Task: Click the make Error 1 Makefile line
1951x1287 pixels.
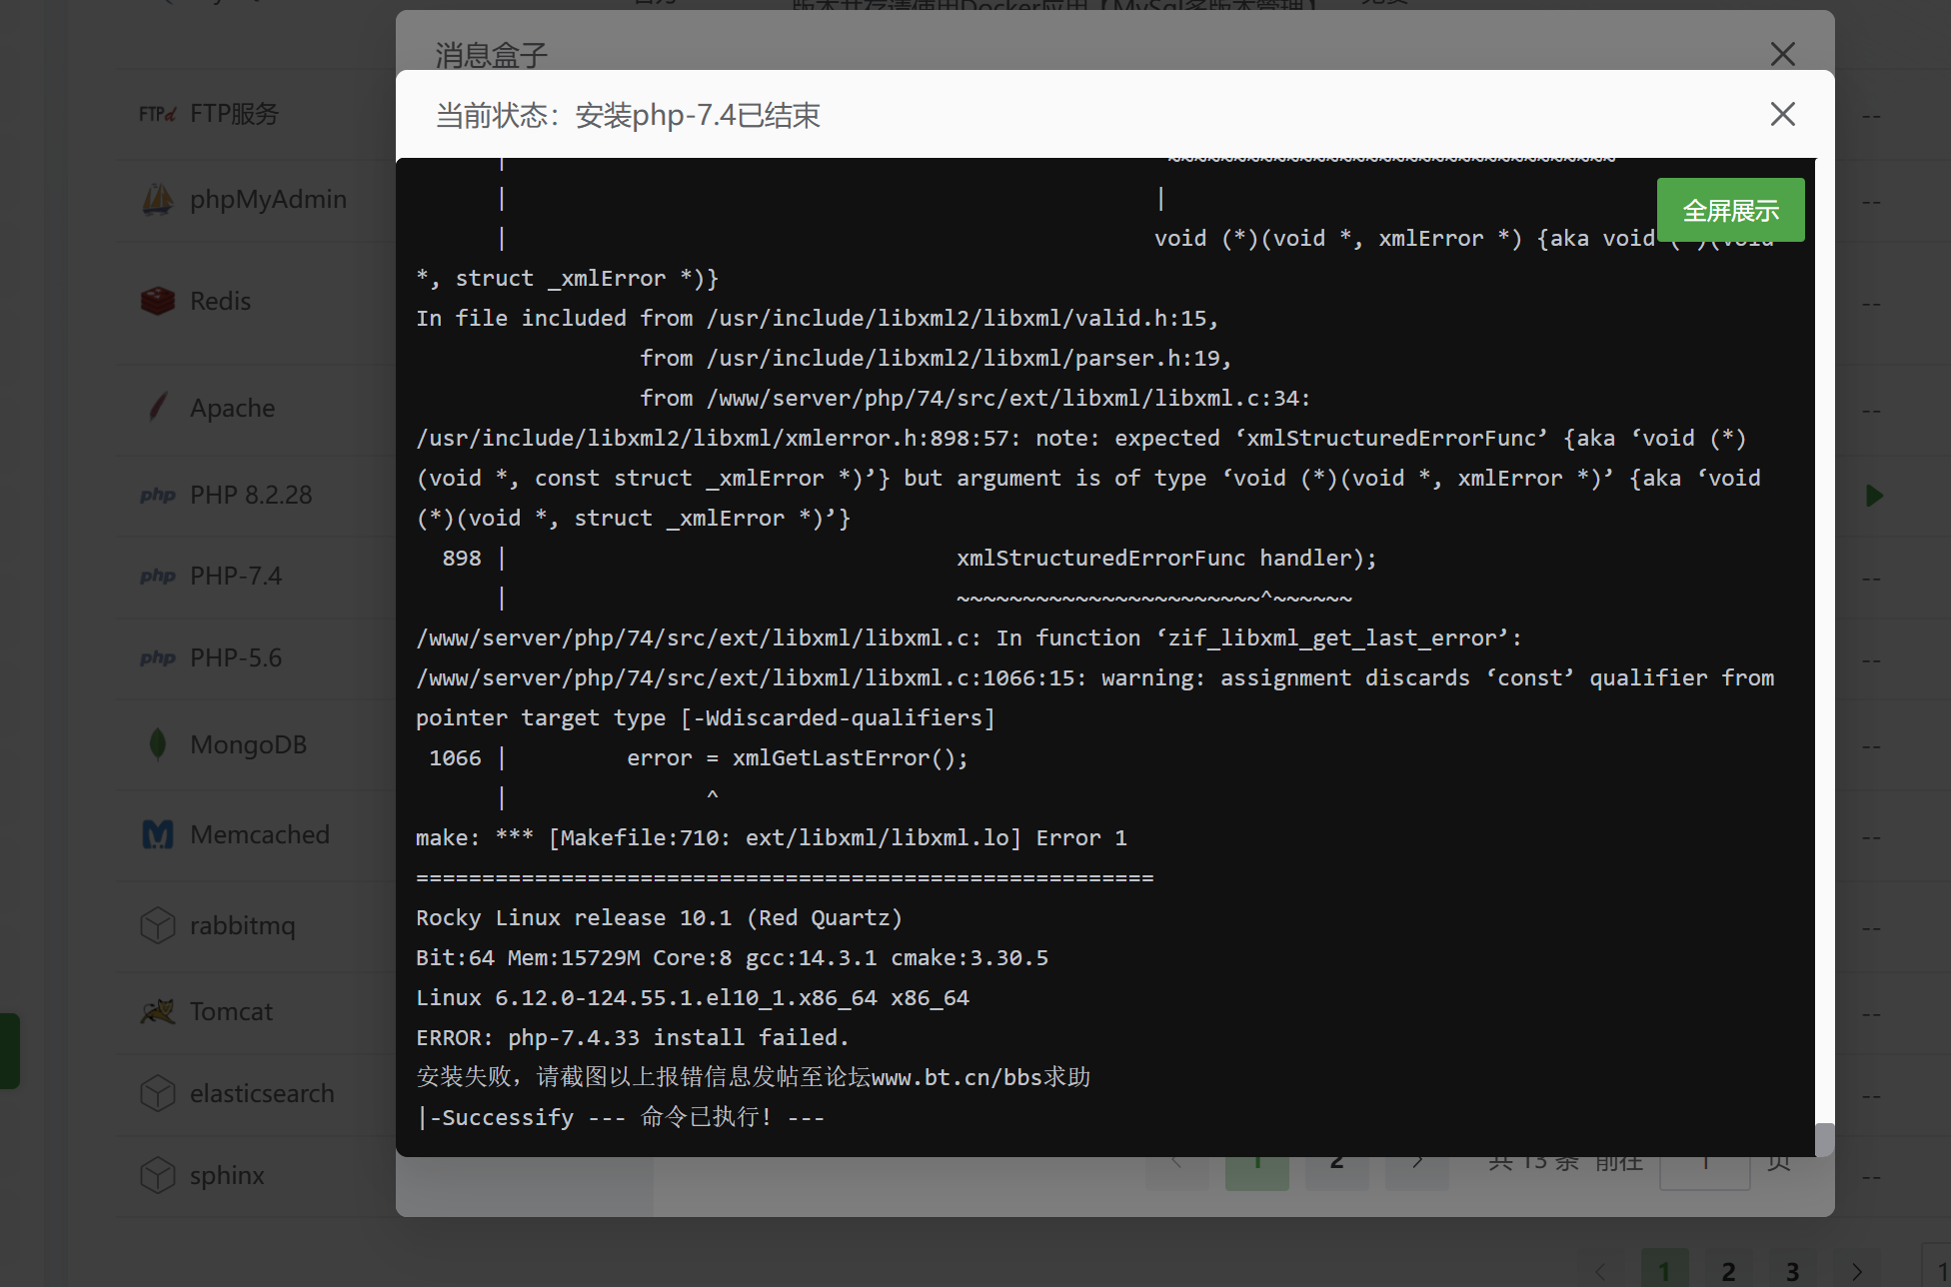Action: [x=772, y=837]
